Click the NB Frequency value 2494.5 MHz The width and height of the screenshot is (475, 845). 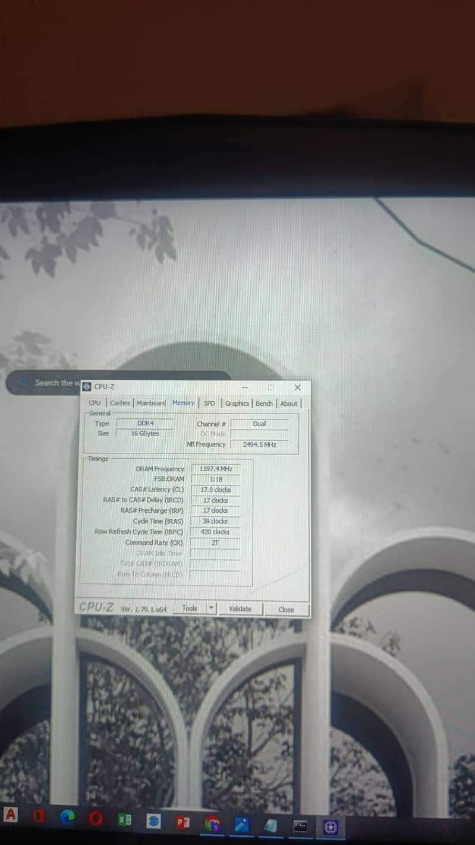pos(260,444)
